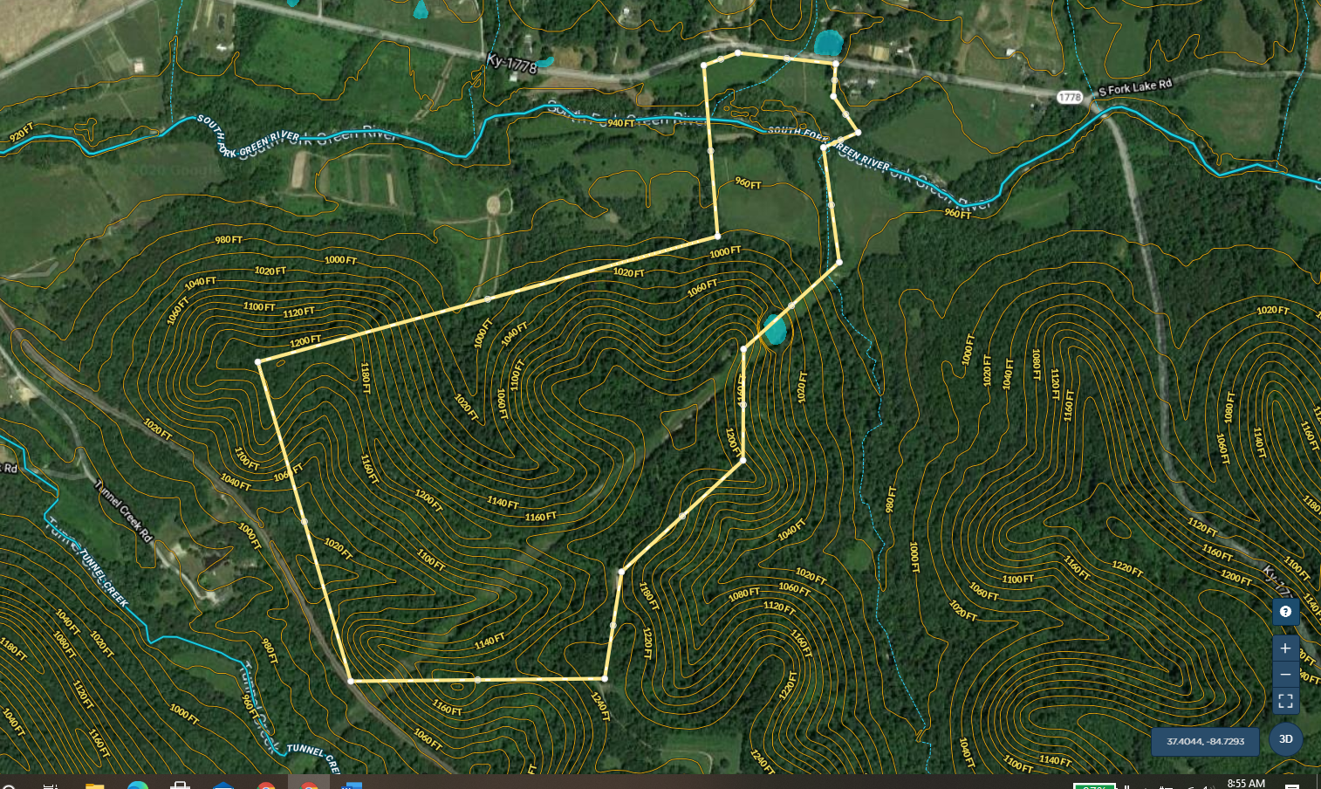The height and width of the screenshot is (789, 1321).
Task: Open the notification center icon
Action: [1292, 786]
